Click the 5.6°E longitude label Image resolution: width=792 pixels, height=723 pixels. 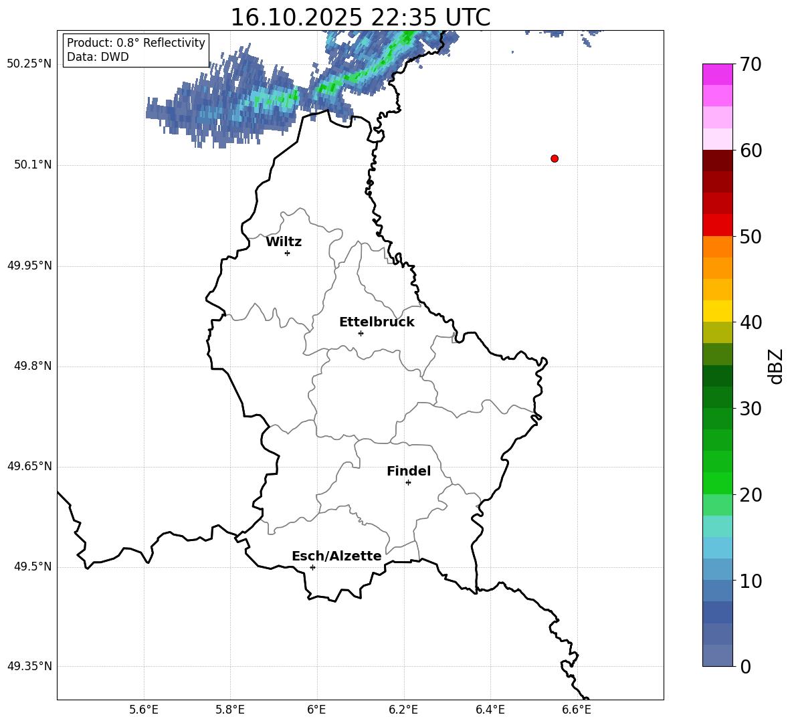coord(144,710)
